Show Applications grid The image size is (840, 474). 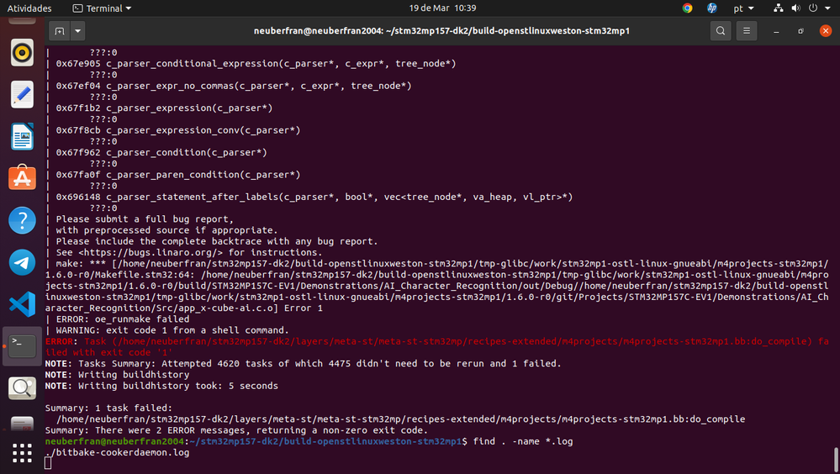coord(22,453)
